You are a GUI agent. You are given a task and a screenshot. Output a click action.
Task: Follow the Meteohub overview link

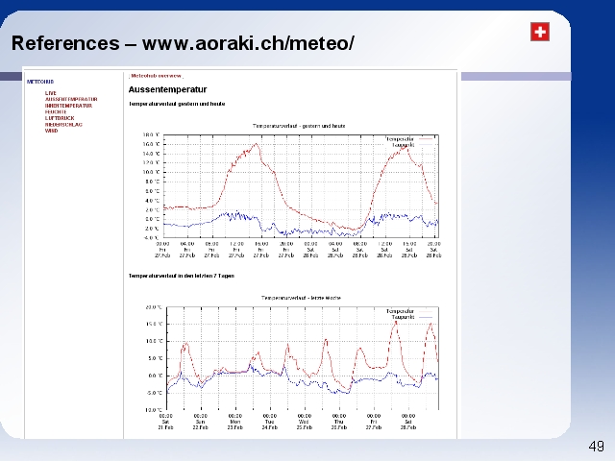pos(156,76)
